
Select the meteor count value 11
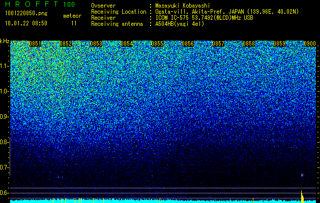[x=74, y=23]
